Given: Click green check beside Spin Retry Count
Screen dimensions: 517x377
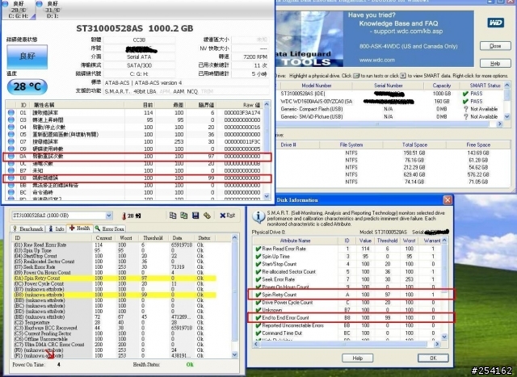Looking at the screenshot, I should [258, 295].
